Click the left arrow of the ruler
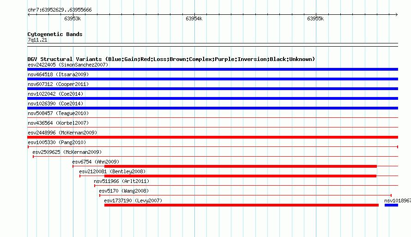The image size is (411, 237). (29, 14)
